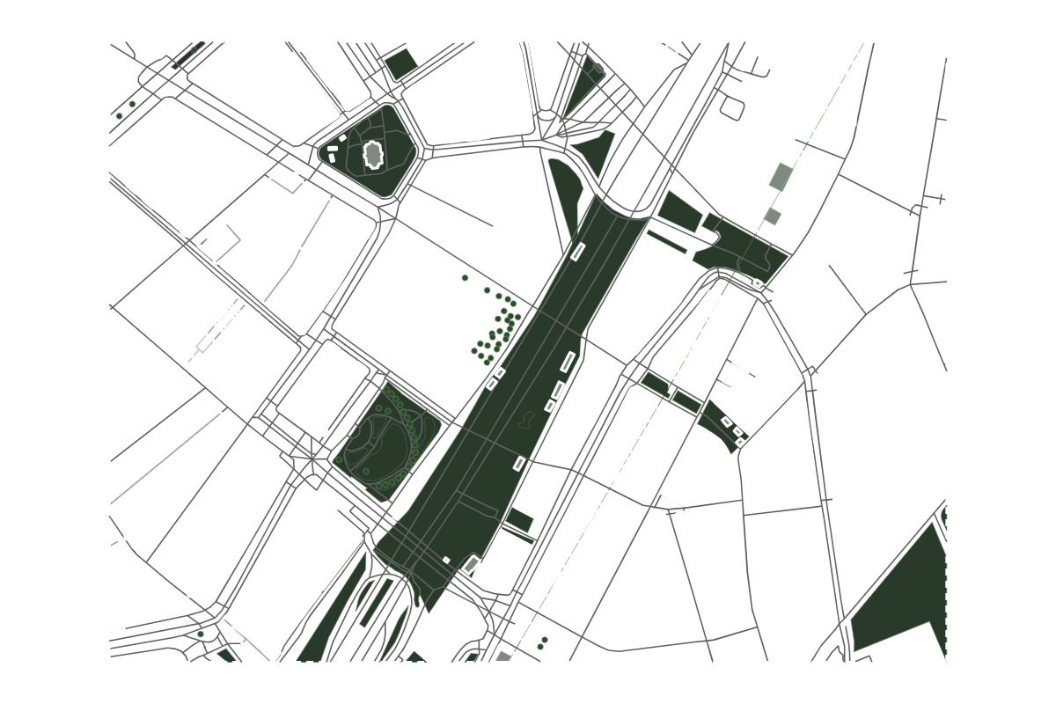Select the cluster of dark tree dots beside central park
The image size is (1056, 704).
click(495, 322)
